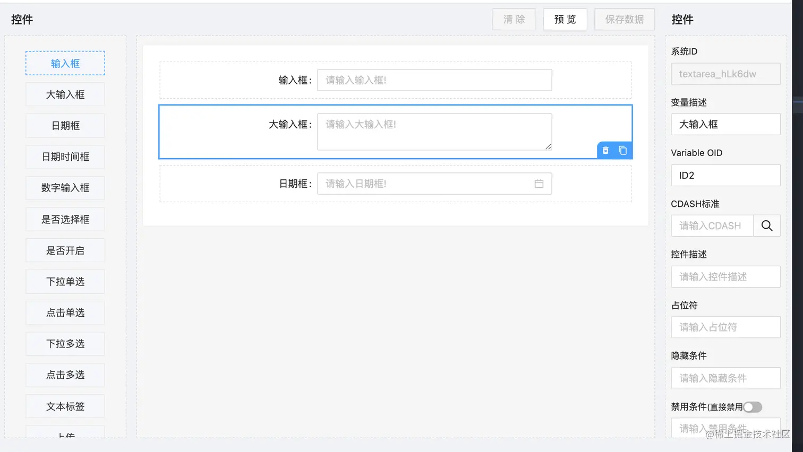The height and width of the screenshot is (452, 803).
Task: Add a 点击单选 widget from the palette
Action: click(65, 312)
